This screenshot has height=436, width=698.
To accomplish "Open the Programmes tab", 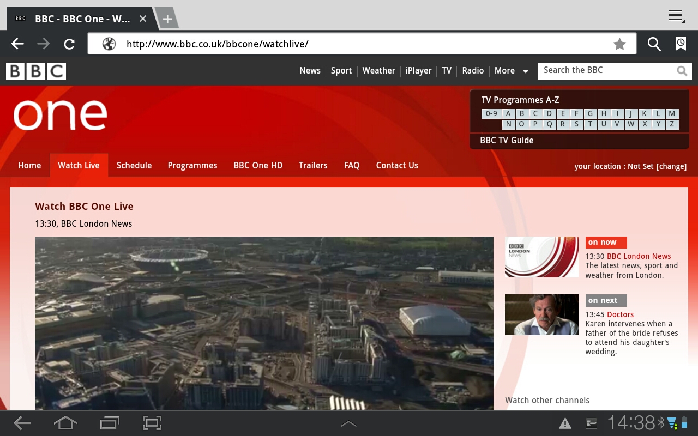I will pyautogui.click(x=192, y=166).
